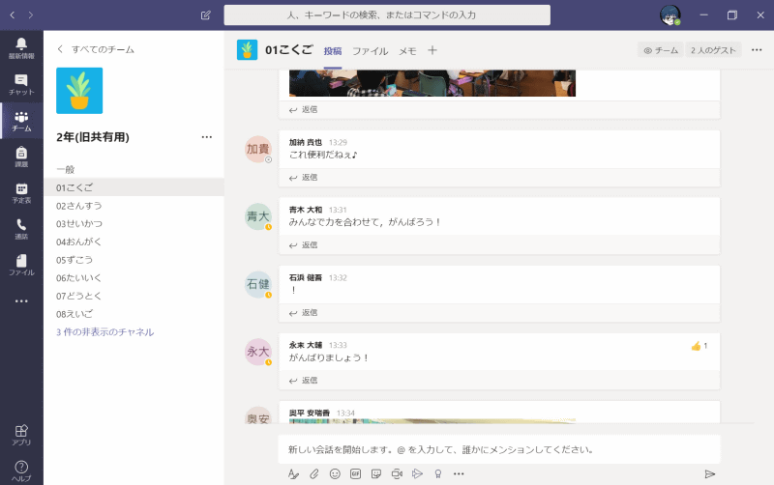Open Teams in the left rail

[x=21, y=121]
